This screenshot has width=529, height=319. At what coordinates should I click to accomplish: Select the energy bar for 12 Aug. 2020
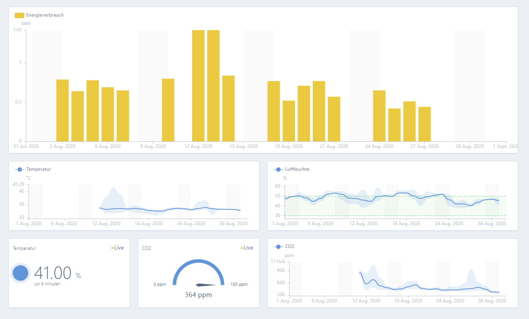tap(198, 86)
